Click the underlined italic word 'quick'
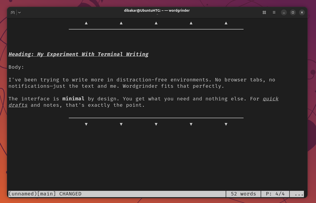 click(271, 99)
